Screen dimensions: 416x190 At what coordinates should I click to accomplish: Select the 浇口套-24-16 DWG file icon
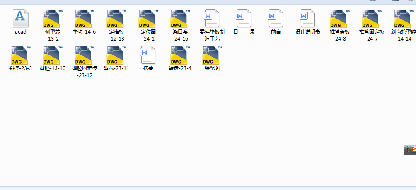180,19
